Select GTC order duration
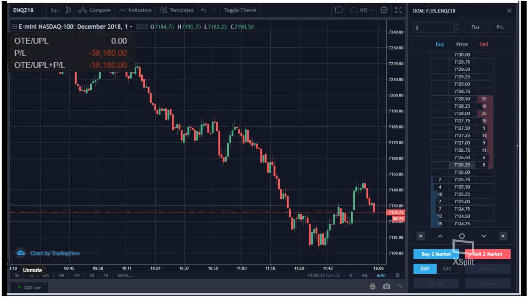 tap(447, 269)
